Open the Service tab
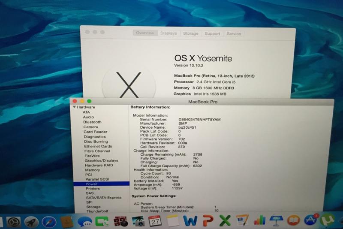The image size is (343, 229). click(x=234, y=34)
